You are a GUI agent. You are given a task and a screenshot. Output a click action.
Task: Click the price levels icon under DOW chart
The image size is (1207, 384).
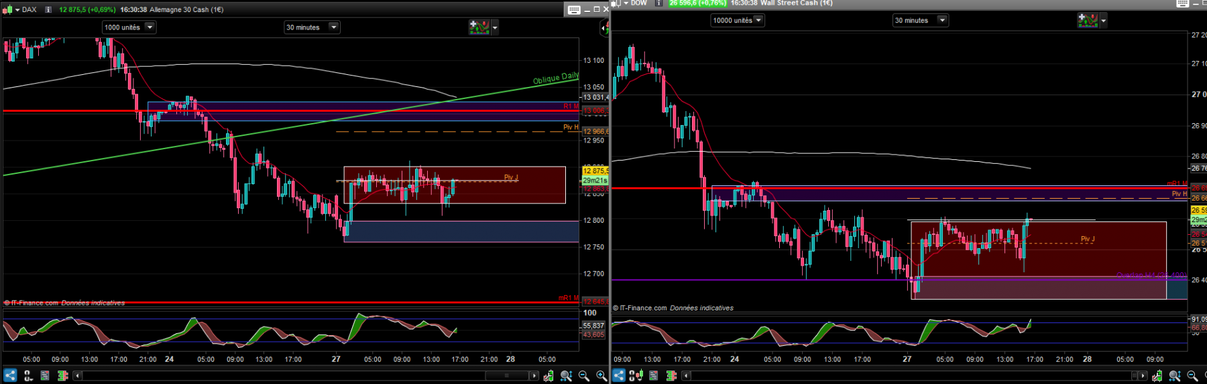point(671,376)
